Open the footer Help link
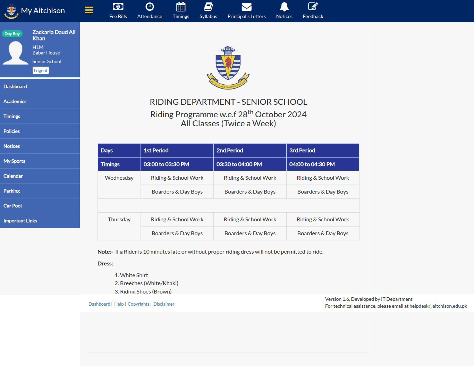This screenshot has width=474, height=366. tap(119, 304)
